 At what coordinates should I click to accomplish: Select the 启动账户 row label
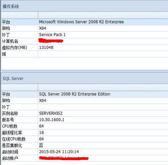pyautogui.click(x=10, y=158)
